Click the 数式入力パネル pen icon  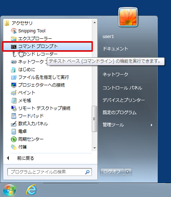coord(14,124)
